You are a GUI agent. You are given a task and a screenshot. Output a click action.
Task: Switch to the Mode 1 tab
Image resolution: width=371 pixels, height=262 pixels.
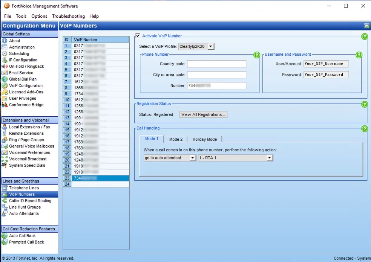(152, 139)
